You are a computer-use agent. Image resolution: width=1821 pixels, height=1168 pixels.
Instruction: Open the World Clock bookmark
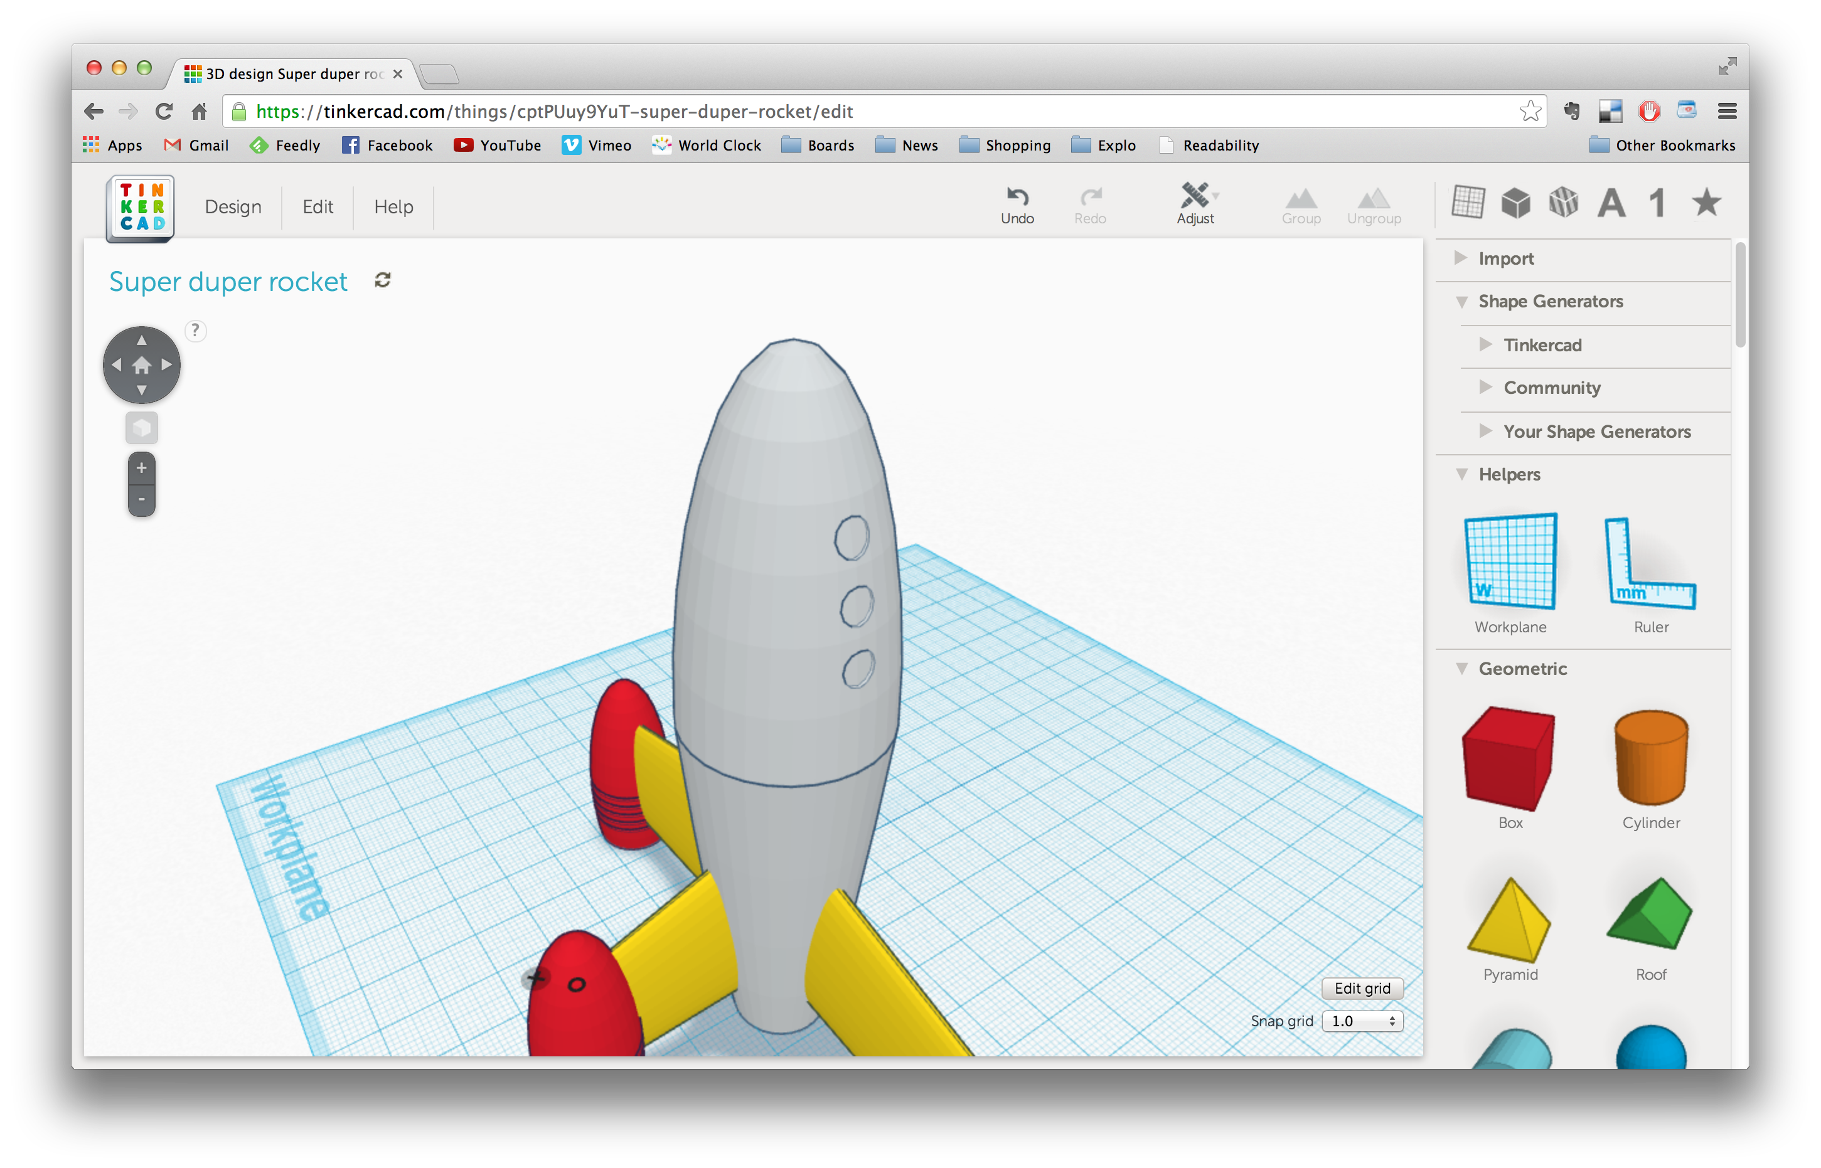tap(707, 145)
